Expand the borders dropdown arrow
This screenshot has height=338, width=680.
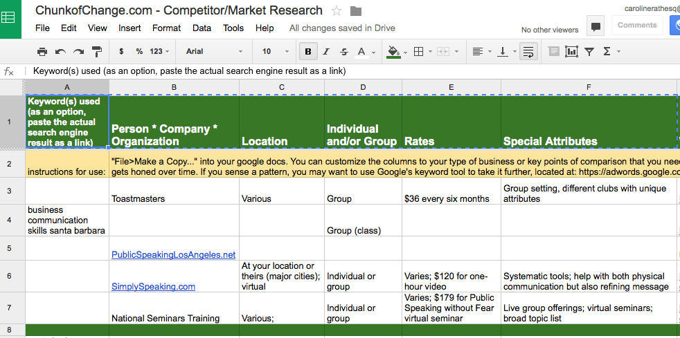[x=430, y=52]
